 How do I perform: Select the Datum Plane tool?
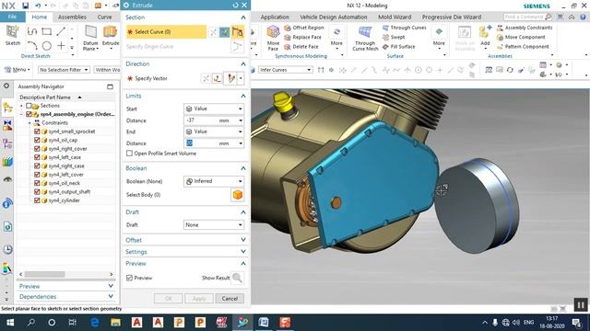(90, 38)
